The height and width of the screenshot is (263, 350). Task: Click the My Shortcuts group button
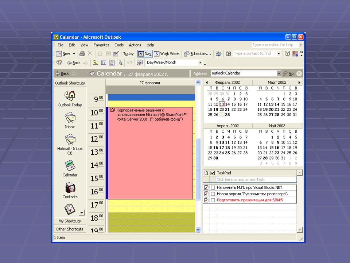[70, 221]
